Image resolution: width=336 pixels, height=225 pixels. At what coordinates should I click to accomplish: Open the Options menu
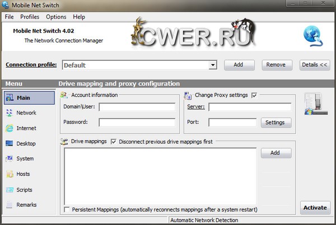(56, 17)
